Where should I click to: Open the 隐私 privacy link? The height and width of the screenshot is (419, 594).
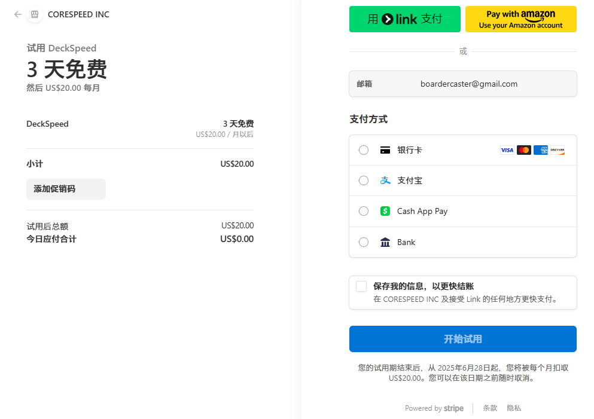click(514, 408)
